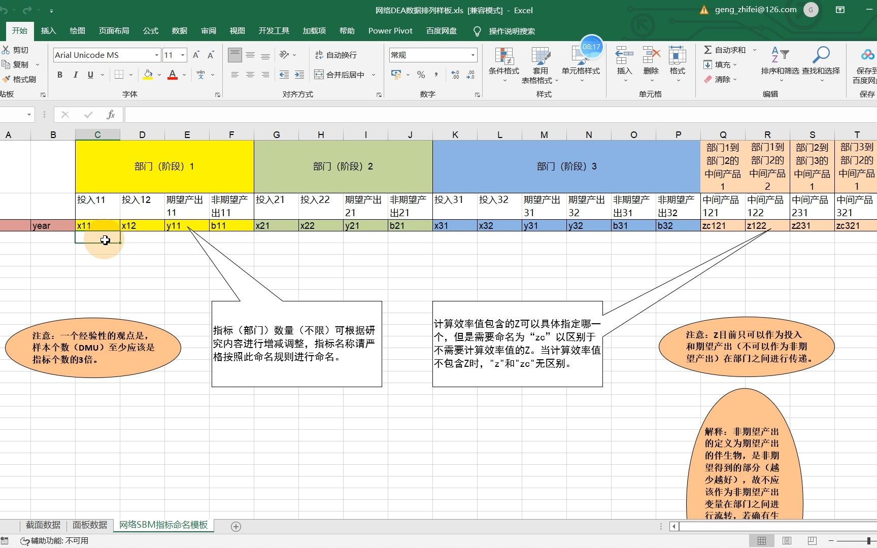
Task: Apply cell borders icon
Action: (x=119, y=75)
